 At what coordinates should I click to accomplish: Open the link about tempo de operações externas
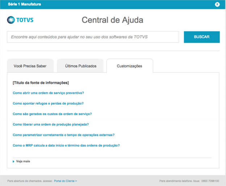(x=64, y=135)
